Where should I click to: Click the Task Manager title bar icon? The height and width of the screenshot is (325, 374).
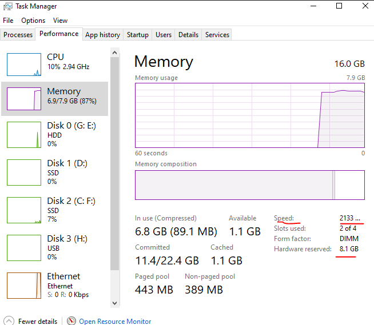pos(7,6)
